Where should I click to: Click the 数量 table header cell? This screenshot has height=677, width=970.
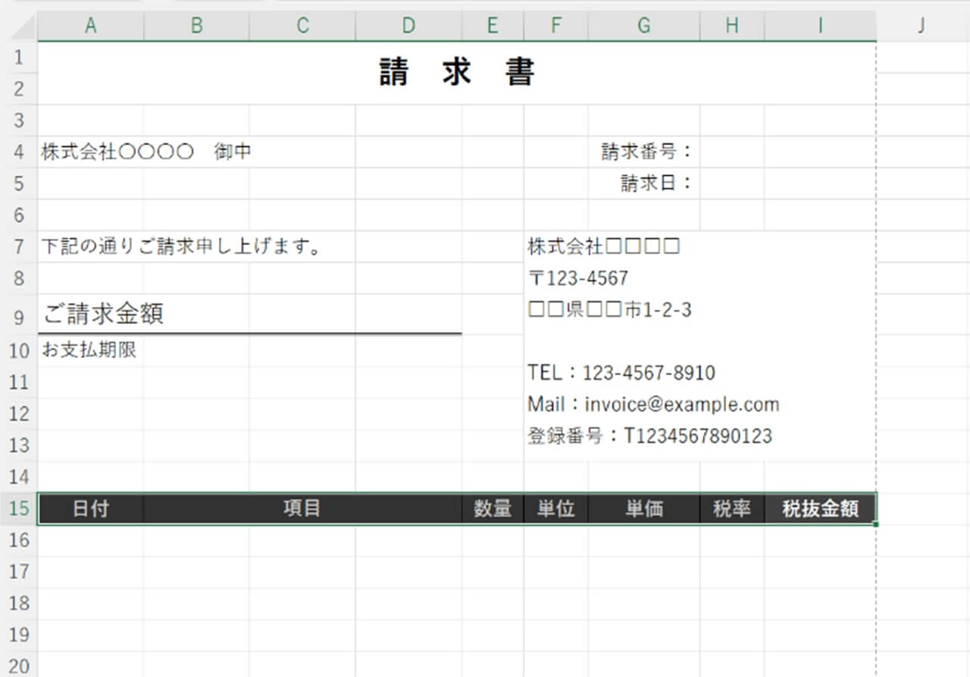493,509
